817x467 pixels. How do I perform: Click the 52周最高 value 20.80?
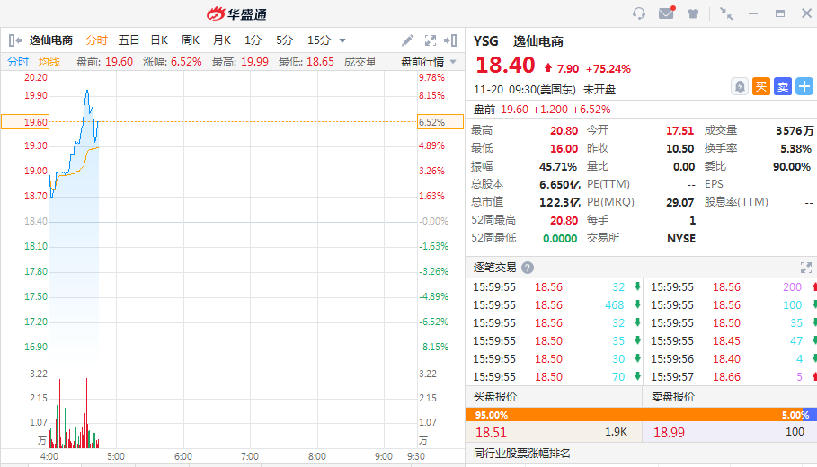point(564,221)
